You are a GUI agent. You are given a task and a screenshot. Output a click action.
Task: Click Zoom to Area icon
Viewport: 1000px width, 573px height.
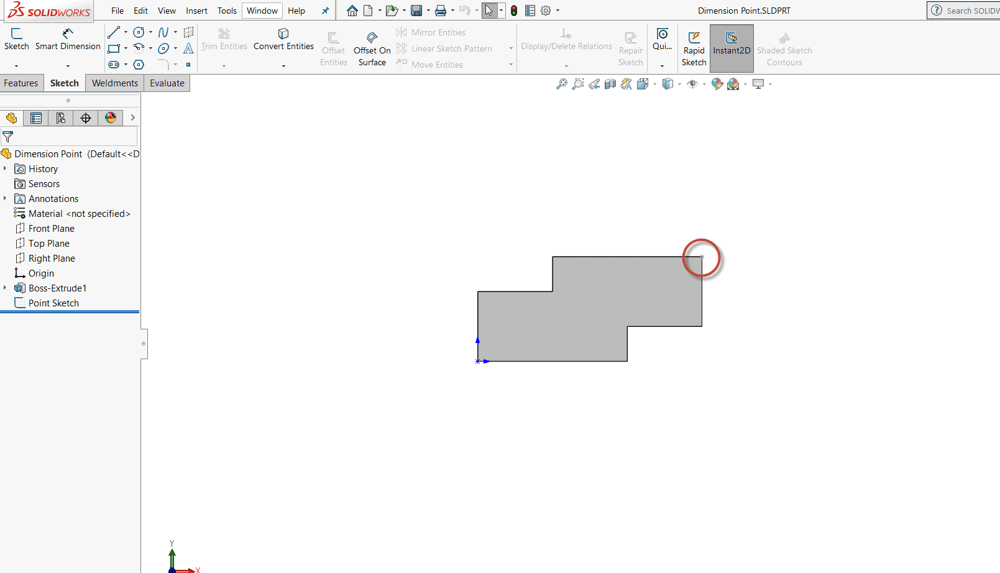[578, 84]
